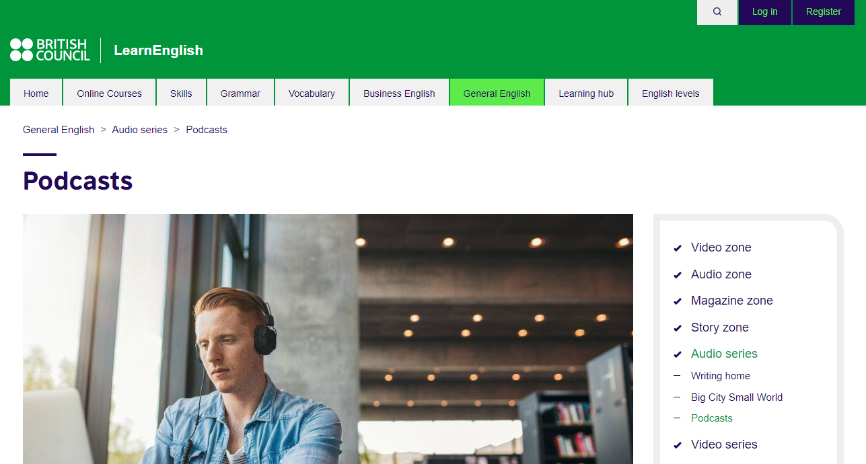The width and height of the screenshot is (866, 464).
Task: Click the checkmark beside Video series
Action: [x=678, y=446]
